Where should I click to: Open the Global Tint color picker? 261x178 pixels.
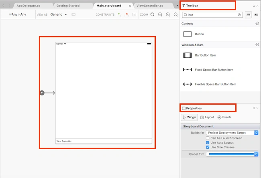[232, 154]
